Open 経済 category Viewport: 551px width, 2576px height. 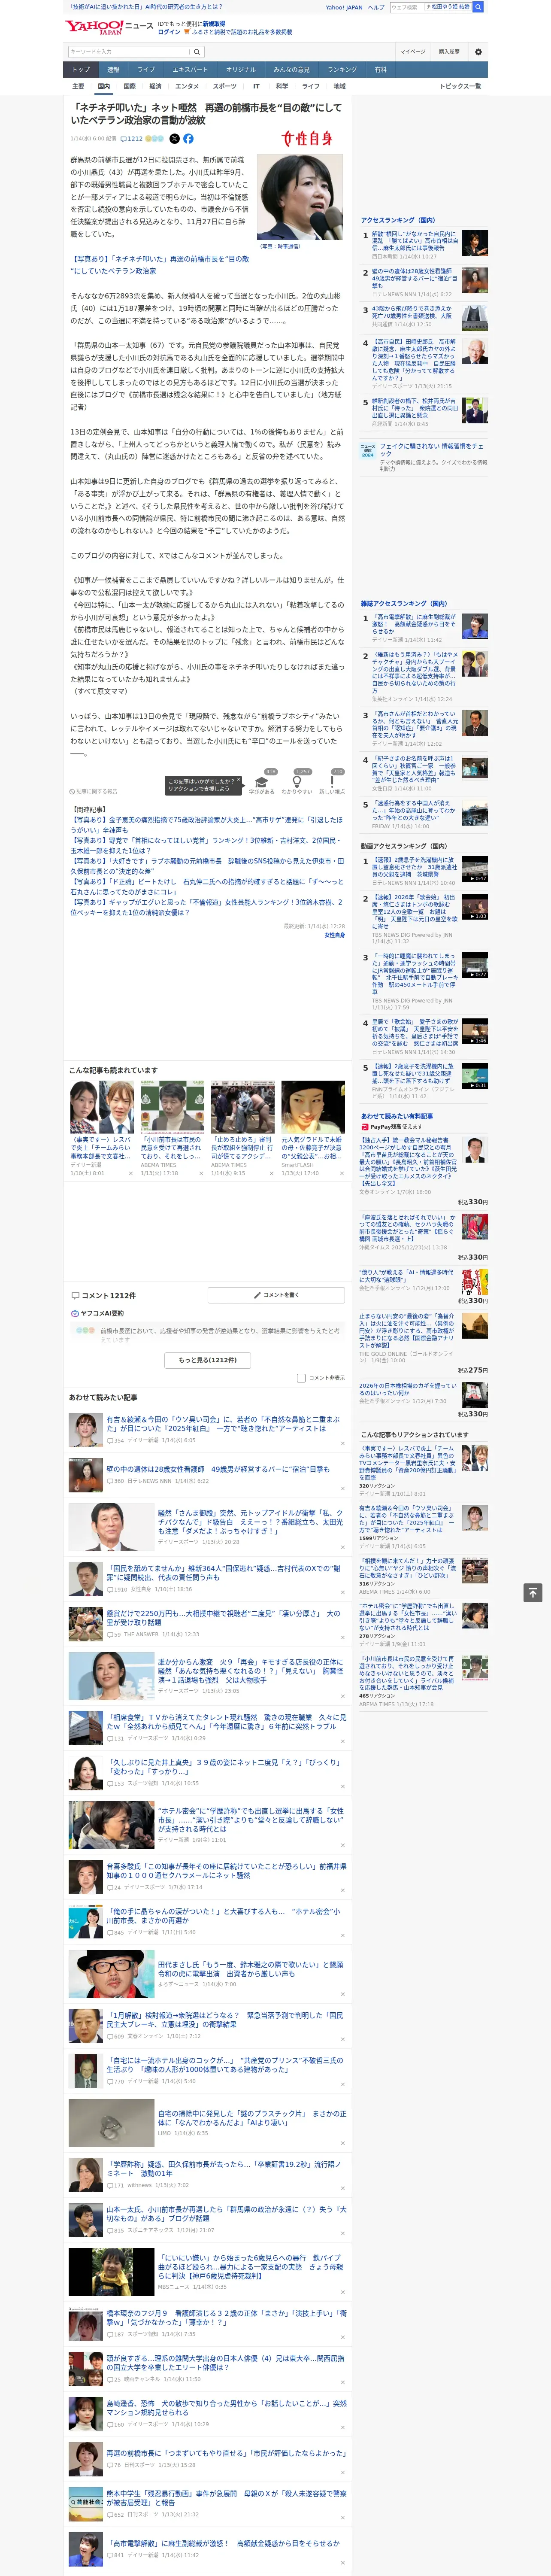(155, 86)
